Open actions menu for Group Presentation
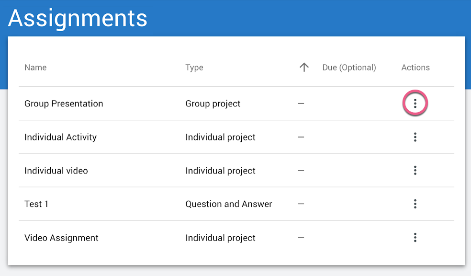The height and width of the screenshot is (276, 471). tap(415, 103)
